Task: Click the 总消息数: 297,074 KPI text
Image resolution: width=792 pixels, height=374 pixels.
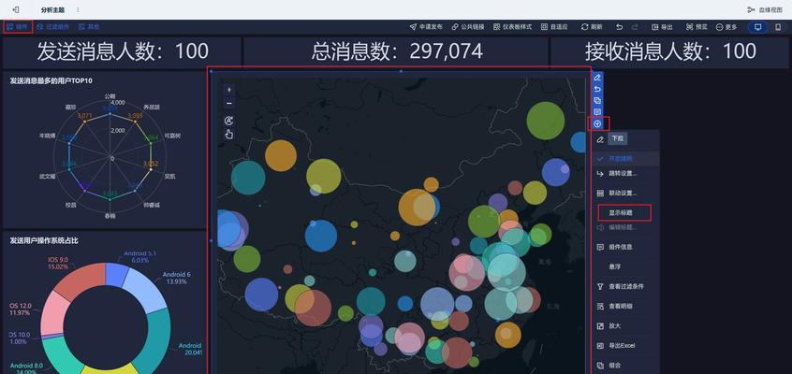Action: tap(397, 51)
